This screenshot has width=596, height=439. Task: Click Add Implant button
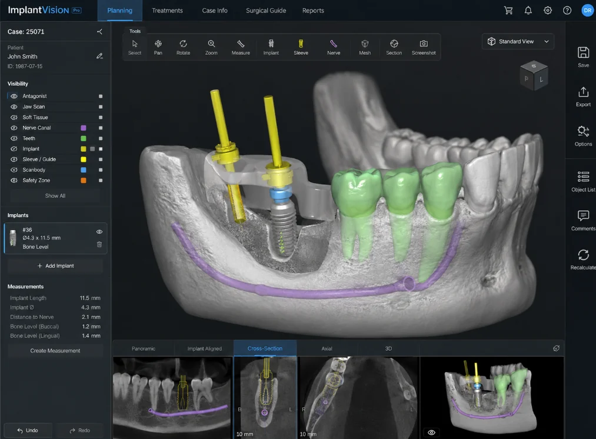click(55, 265)
